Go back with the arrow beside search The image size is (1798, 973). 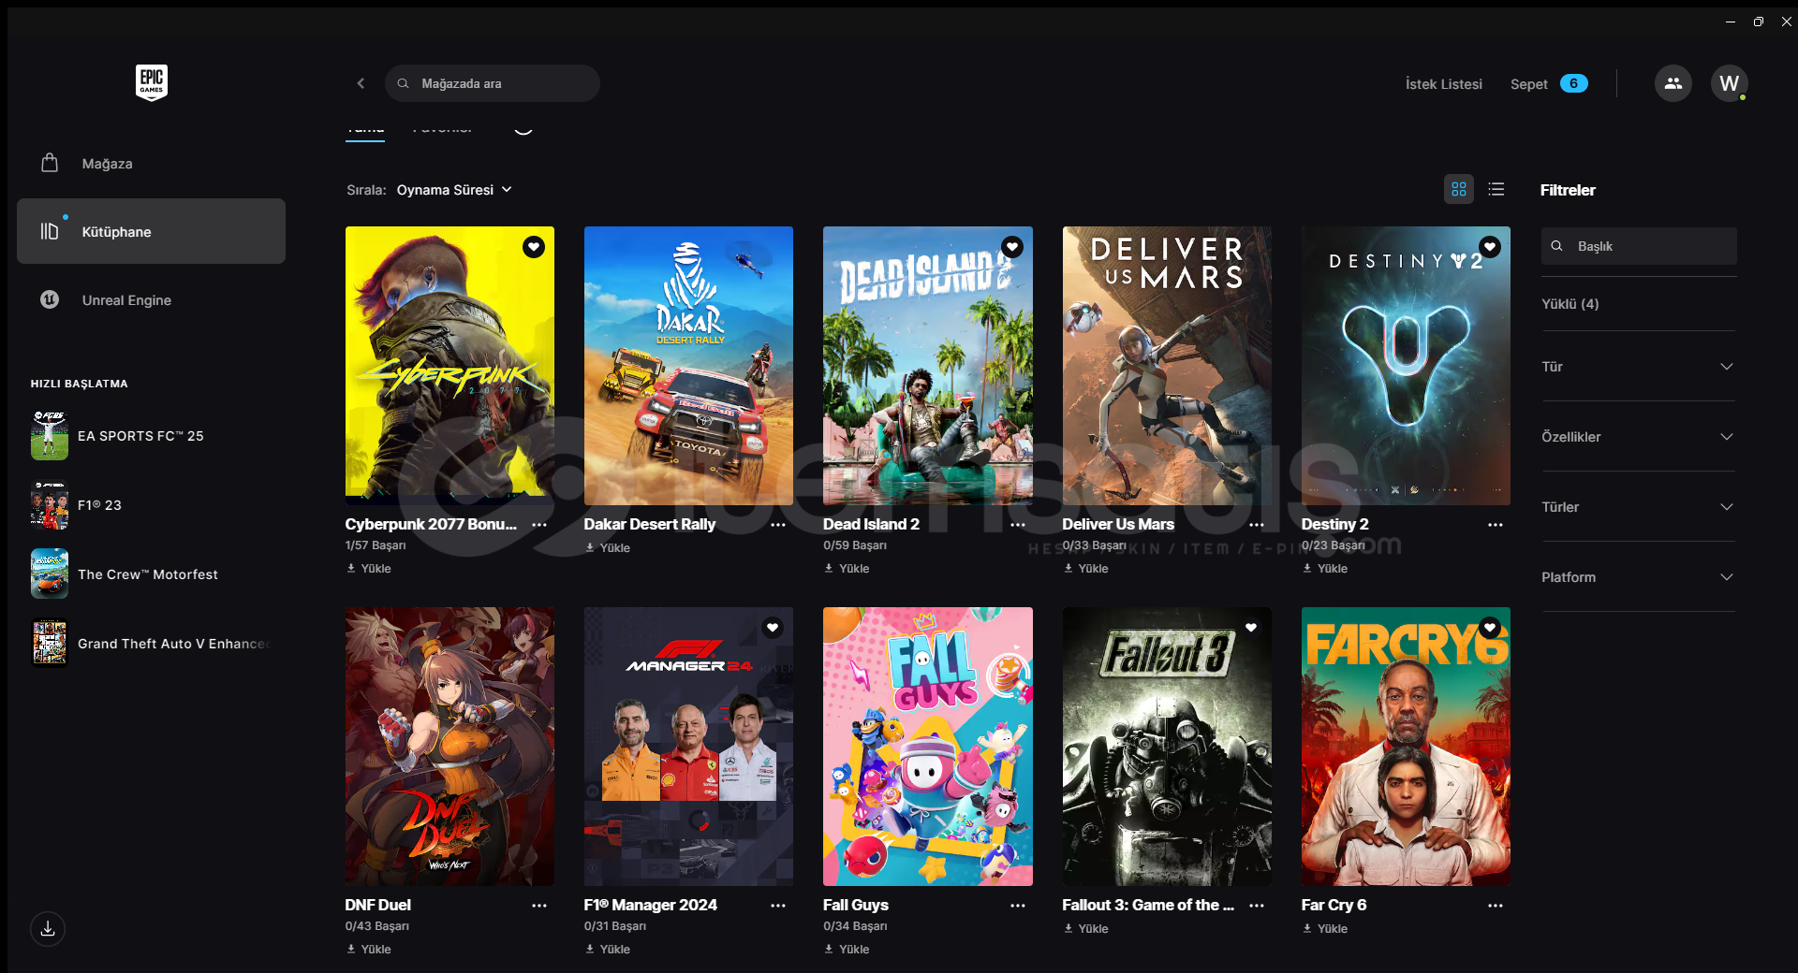coord(361,83)
